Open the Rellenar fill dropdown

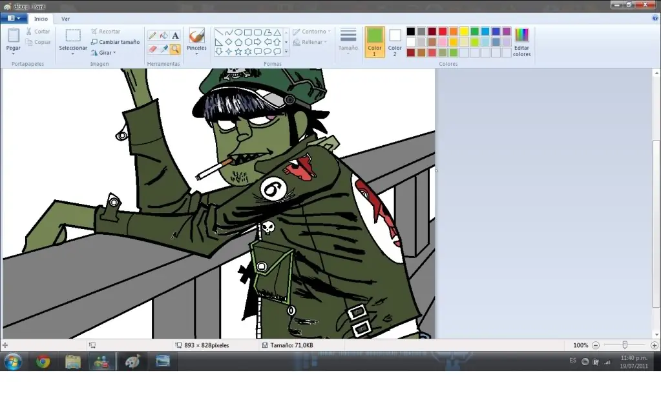[310, 42]
